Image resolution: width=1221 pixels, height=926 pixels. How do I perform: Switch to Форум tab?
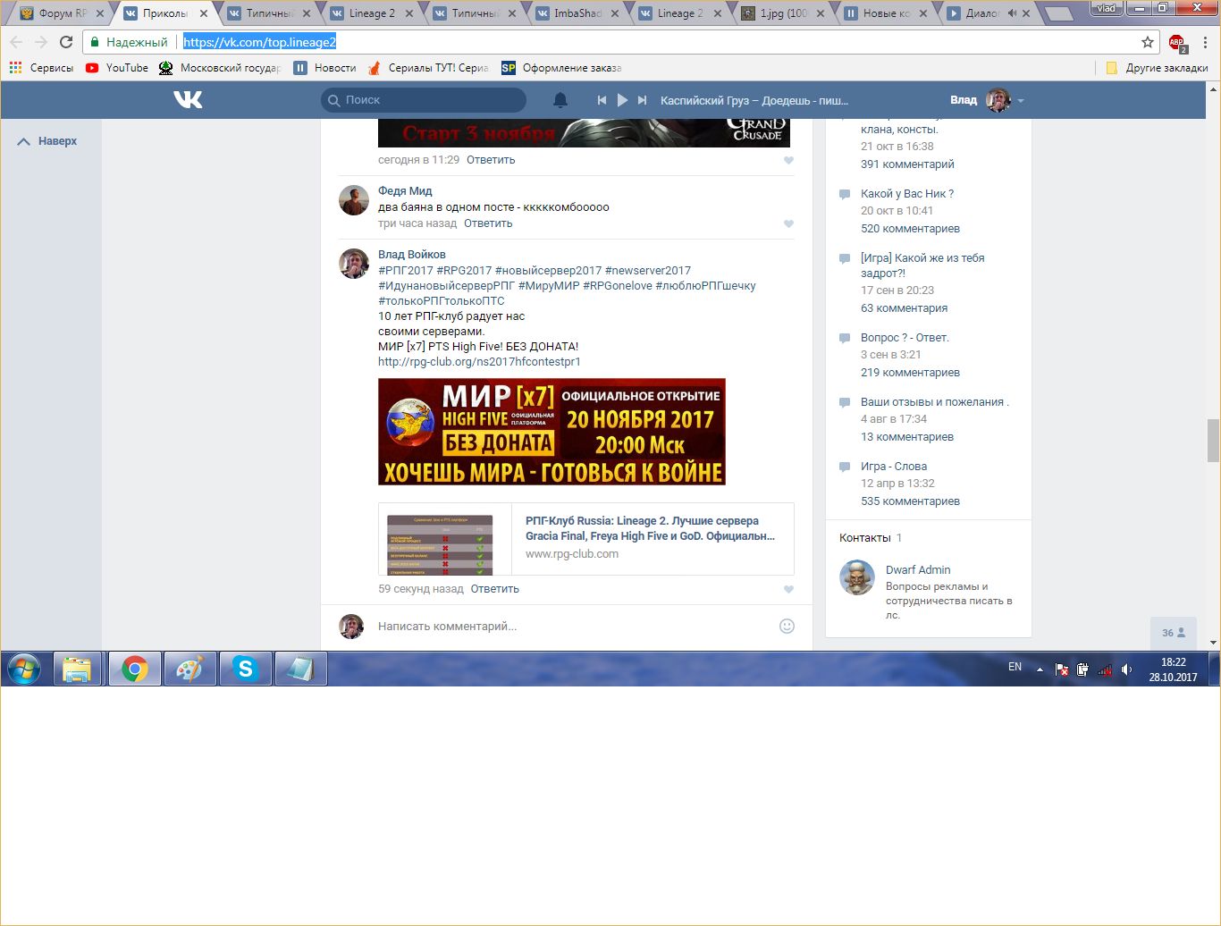coord(63,13)
